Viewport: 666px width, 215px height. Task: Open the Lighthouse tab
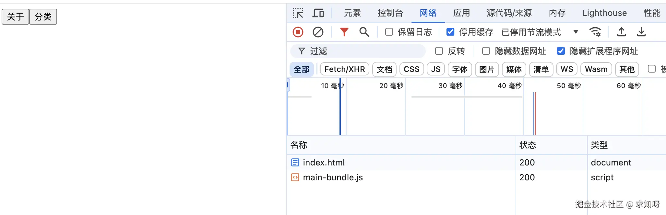click(x=604, y=13)
